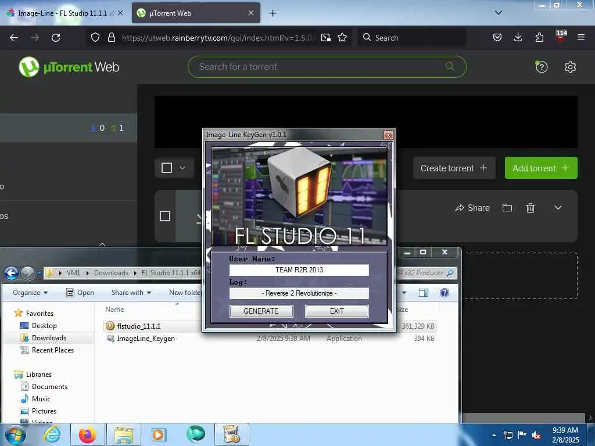Viewport: 595px width, 446px height.
Task: Open Explorer help blue question icon
Action: tap(445, 293)
